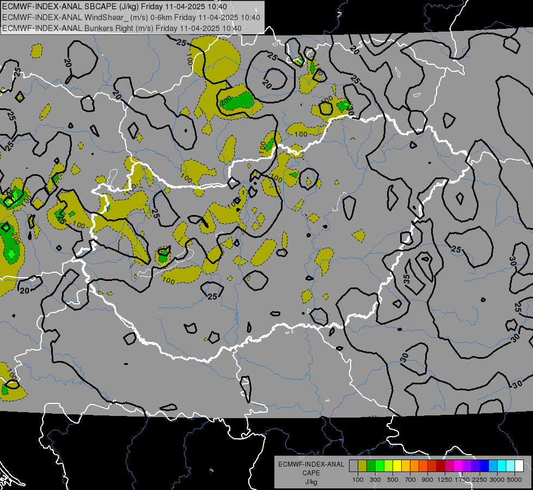Click the 3000 tick label in legend
533x490 pixels.
[x=497, y=480]
